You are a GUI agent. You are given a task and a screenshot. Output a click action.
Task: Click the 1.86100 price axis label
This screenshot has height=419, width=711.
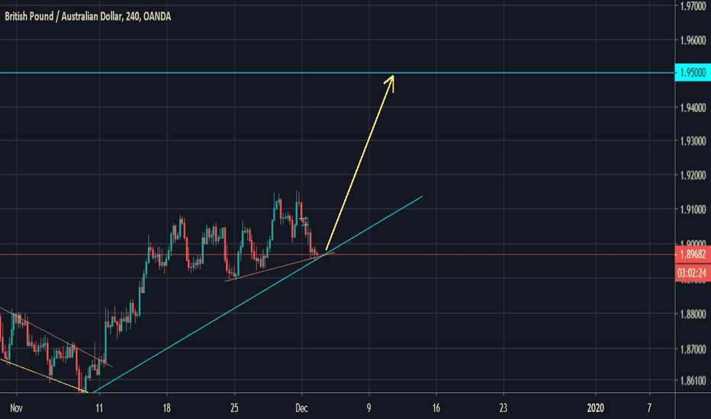[691, 379]
